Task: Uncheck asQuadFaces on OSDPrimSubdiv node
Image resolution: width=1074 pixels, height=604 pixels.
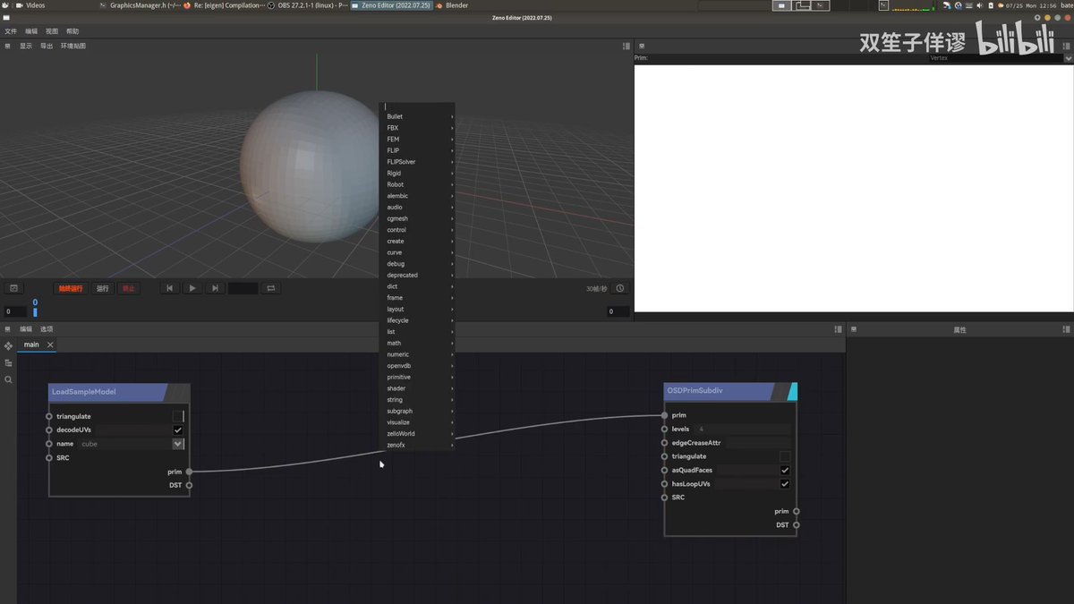Action: click(785, 470)
